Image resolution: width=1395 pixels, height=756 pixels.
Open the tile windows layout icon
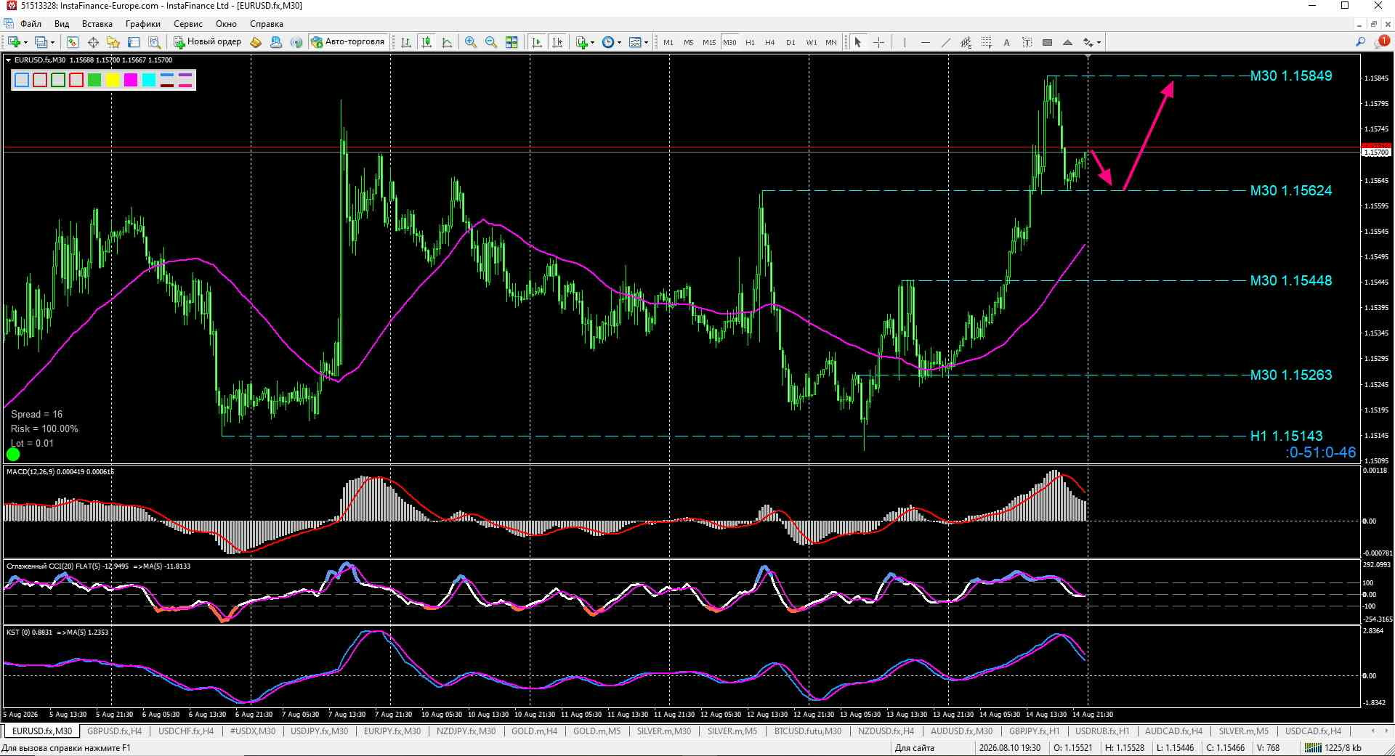511,42
